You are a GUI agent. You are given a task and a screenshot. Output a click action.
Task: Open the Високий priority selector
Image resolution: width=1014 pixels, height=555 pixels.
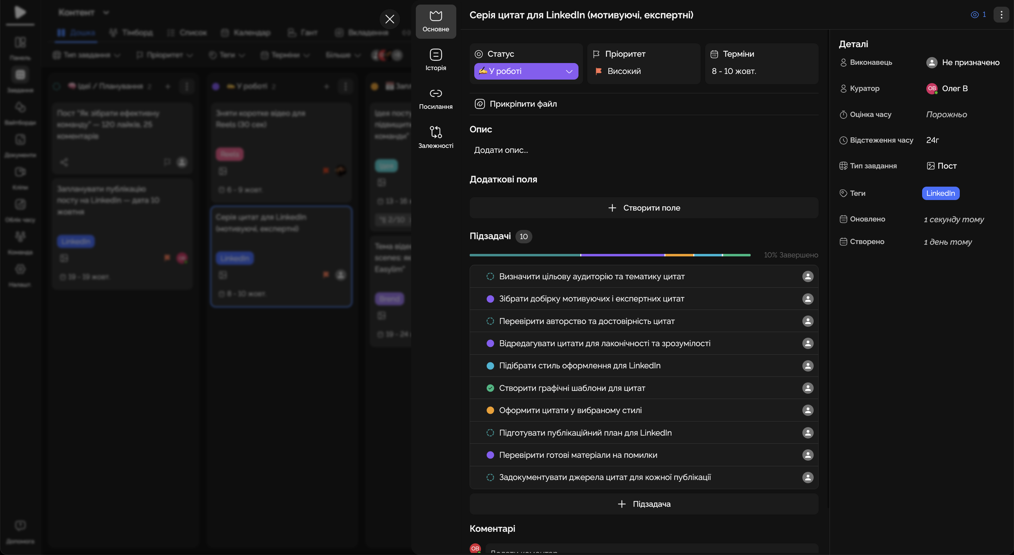[x=624, y=71]
